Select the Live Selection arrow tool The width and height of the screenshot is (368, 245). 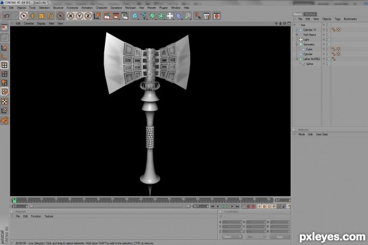(24, 16)
